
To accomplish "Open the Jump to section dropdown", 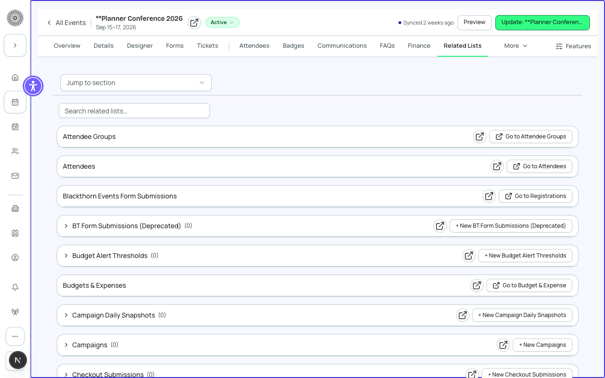I will 136,83.
